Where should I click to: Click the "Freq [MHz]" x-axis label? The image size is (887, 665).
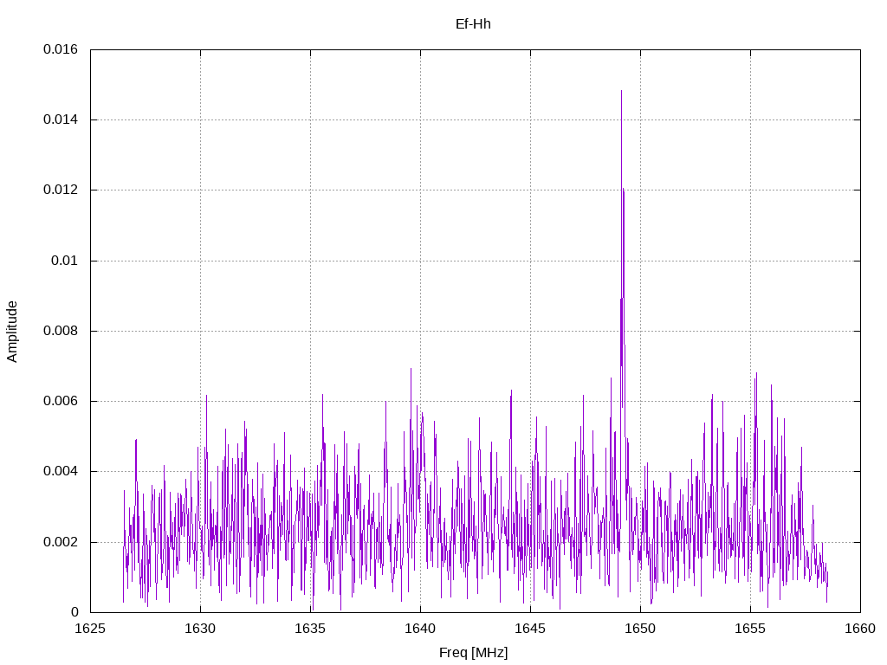pyautogui.click(x=473, y=653)
